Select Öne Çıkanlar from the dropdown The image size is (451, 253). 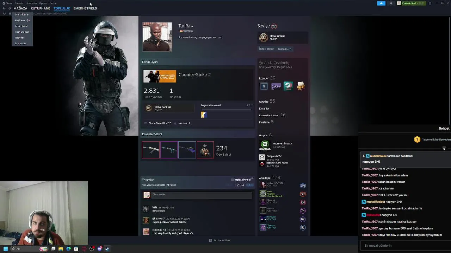(22, 14)
